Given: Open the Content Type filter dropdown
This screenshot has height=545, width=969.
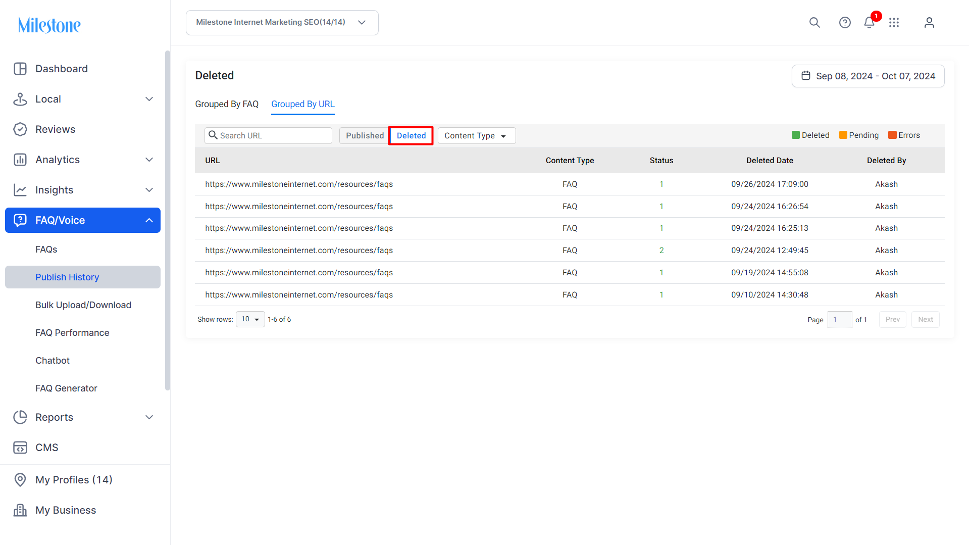Looking at the screenshot, I should pyautogui.click(x=477, y=136).
